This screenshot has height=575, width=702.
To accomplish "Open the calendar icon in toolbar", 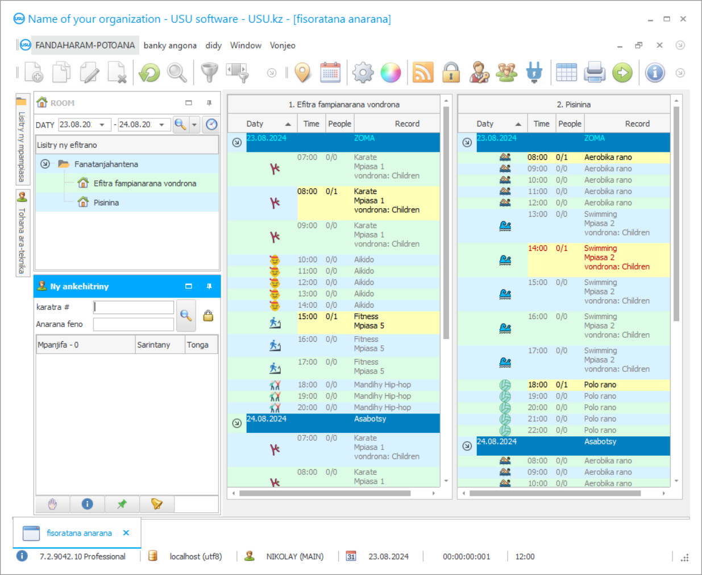I will [x=330, y=73].
